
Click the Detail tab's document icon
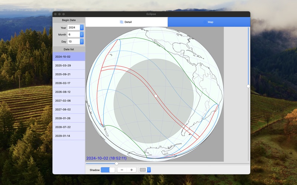tap(122, 22)
